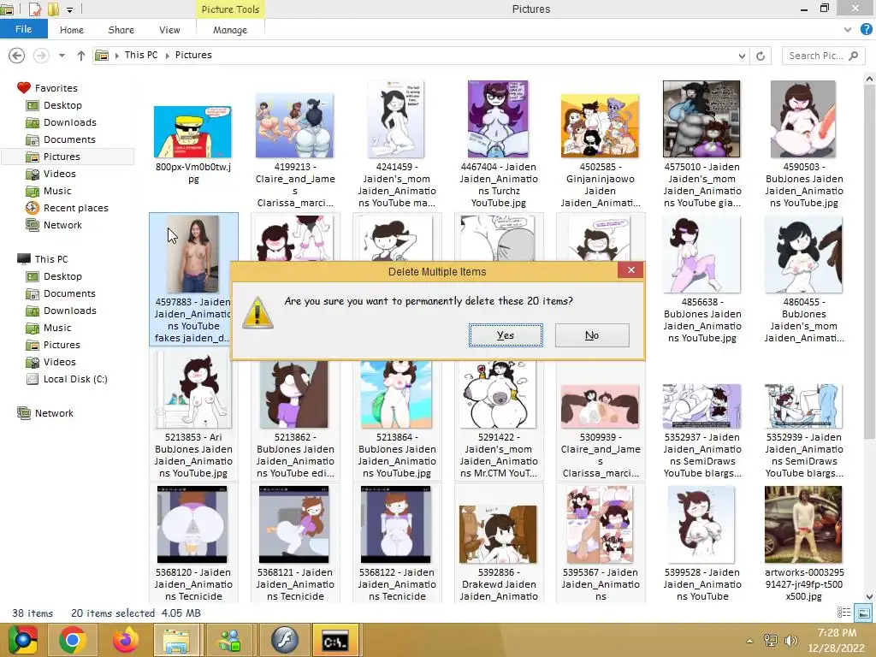This screenshot has width=876, height=657.
Task: Click the Back navigation arrow
Action: click(17, 56)
